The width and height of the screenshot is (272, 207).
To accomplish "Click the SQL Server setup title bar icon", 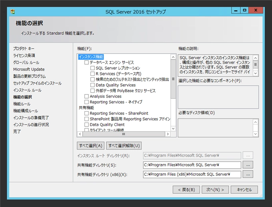I will point(13,12).
